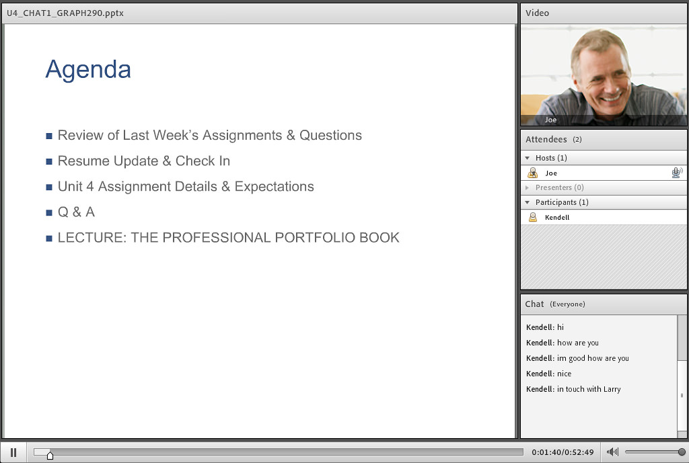Click Joe's webcam video feed
Screen dimensions: 689x463
(x=603, y=74)
